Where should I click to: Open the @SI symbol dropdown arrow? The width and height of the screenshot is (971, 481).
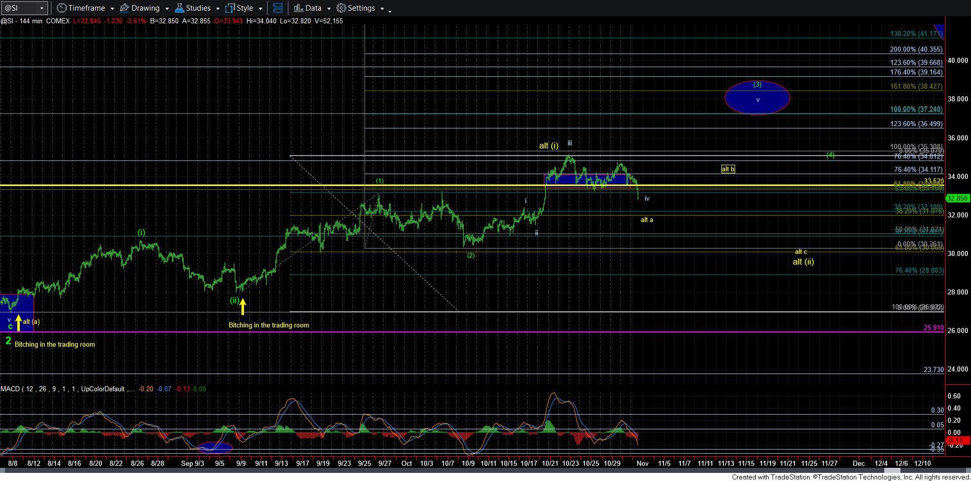click(x=42, y=8)
